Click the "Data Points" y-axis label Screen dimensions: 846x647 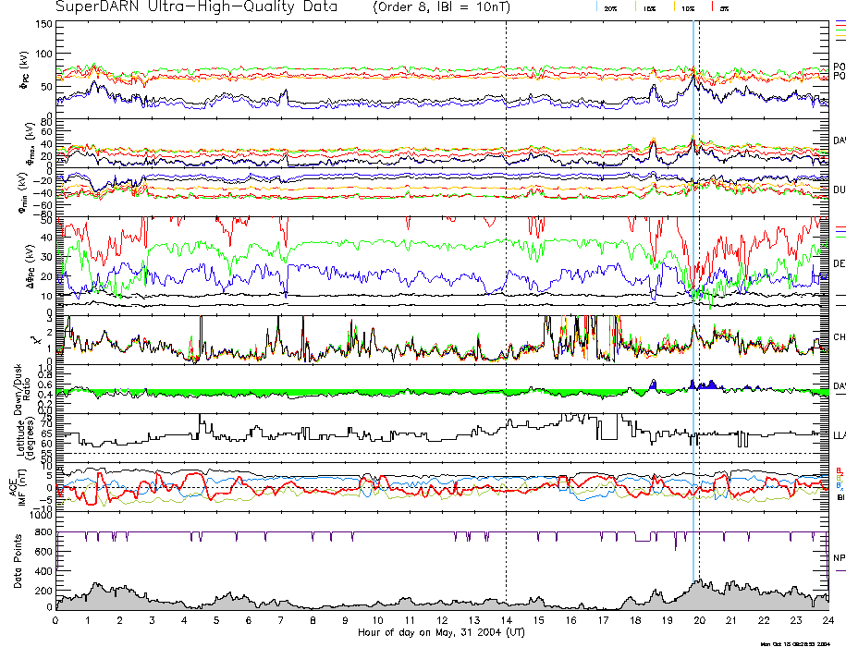[18, 561]
